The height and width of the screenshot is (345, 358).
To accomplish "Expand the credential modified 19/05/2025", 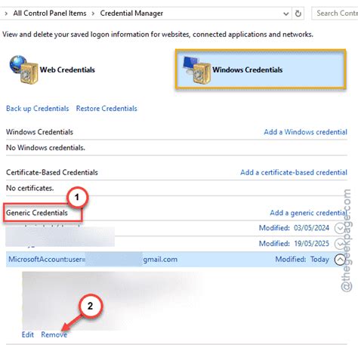I will click(340, 244).
